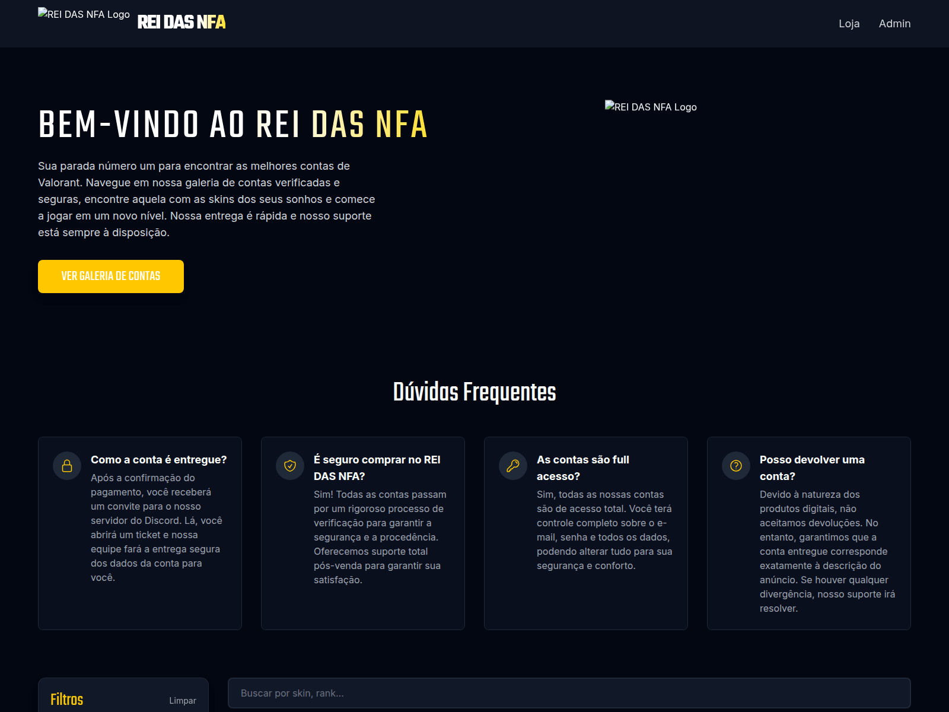
Task: Open the Loja page from the navbar
Action: pos(849,24)
